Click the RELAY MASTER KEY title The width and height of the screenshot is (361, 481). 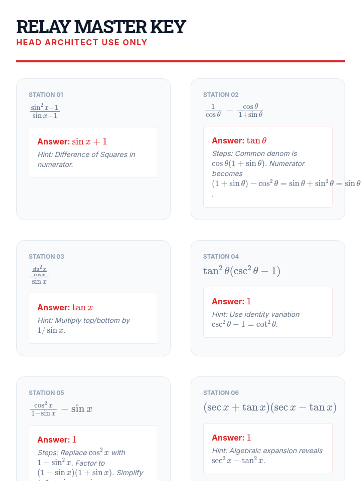[x=101, y=27]
